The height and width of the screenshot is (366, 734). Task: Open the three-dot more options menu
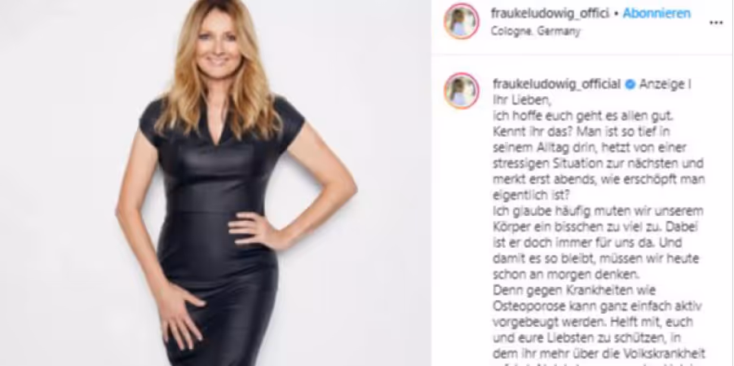point(716,23)
